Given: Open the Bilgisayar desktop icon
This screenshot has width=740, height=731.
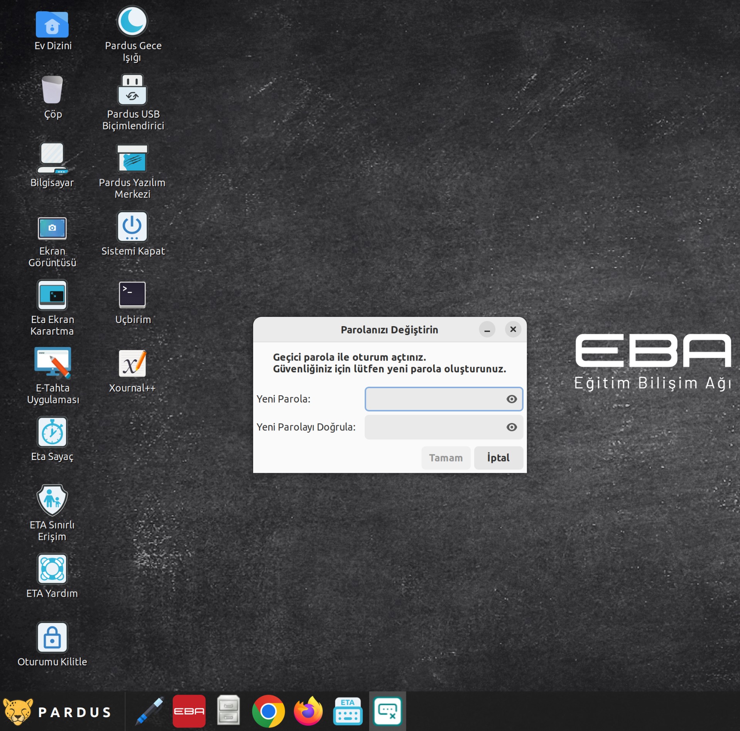Looking at the screenshot, I should click(x=52, y=158).
